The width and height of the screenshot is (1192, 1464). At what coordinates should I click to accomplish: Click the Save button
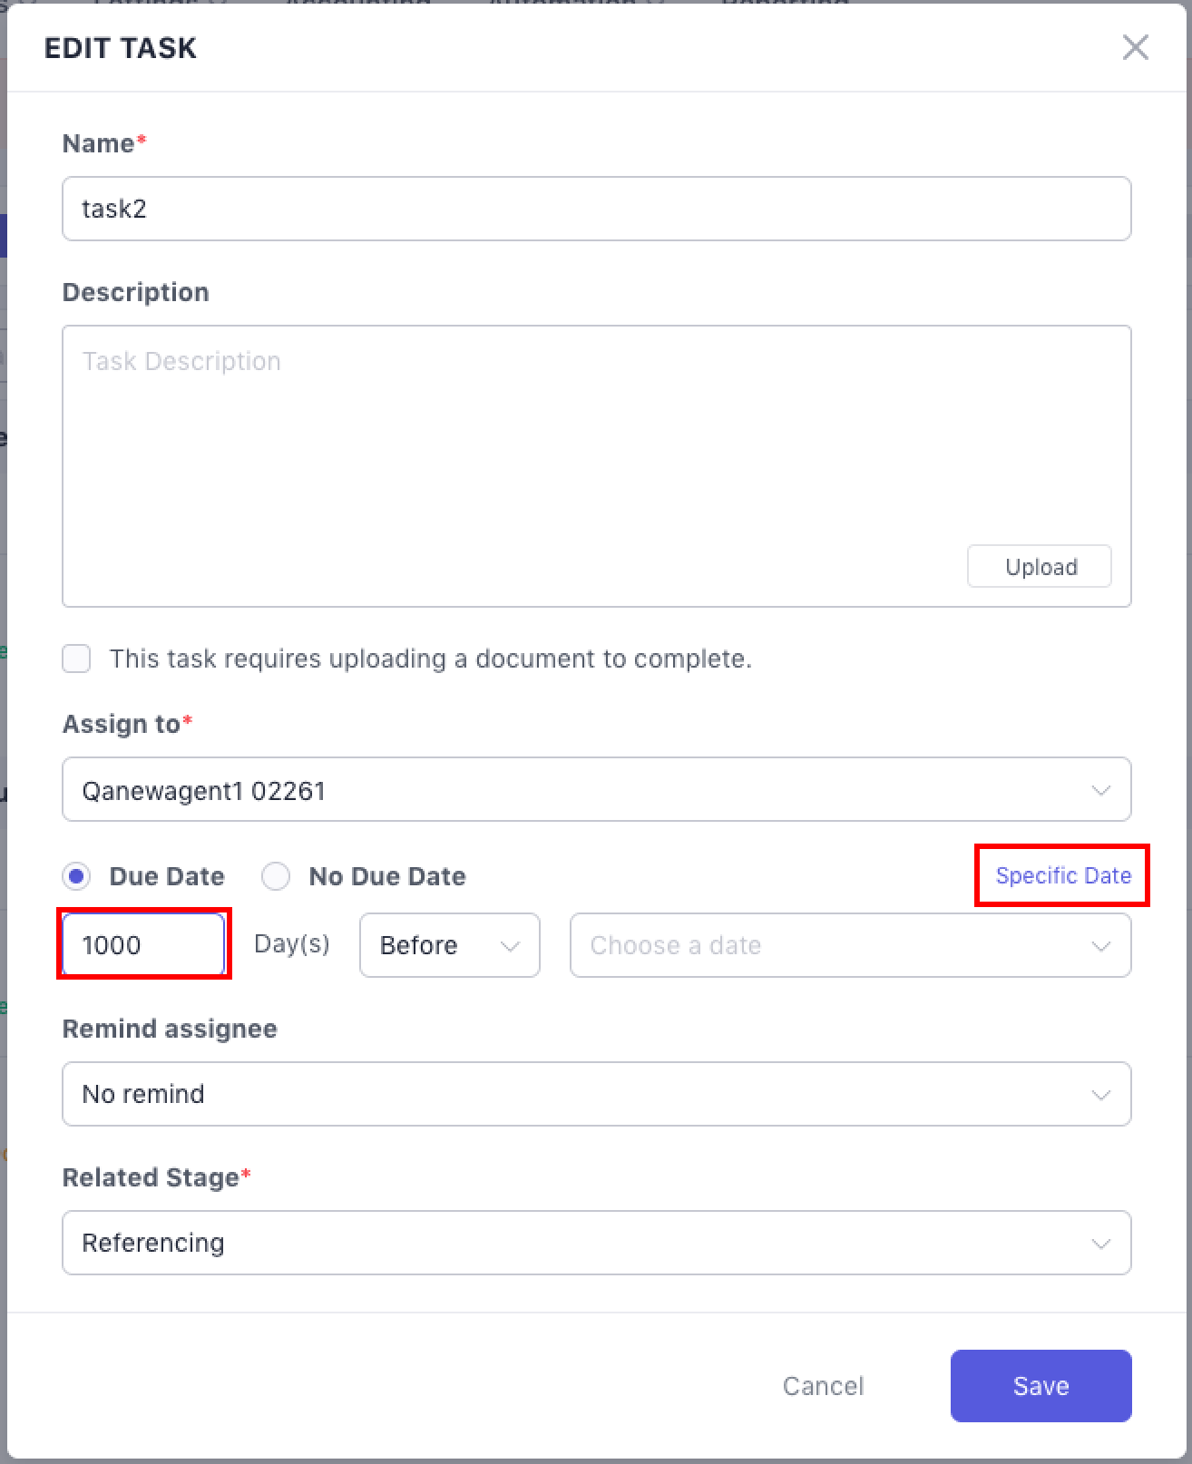click(1041, 1385)
